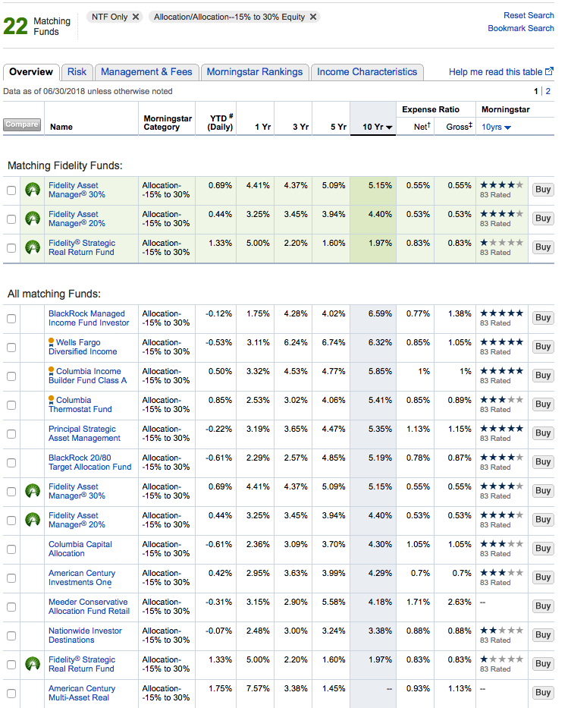Click 6.59% 10 Yr value for BlackRock Managed Income
The image size is (571, 708).
[380, 313]
